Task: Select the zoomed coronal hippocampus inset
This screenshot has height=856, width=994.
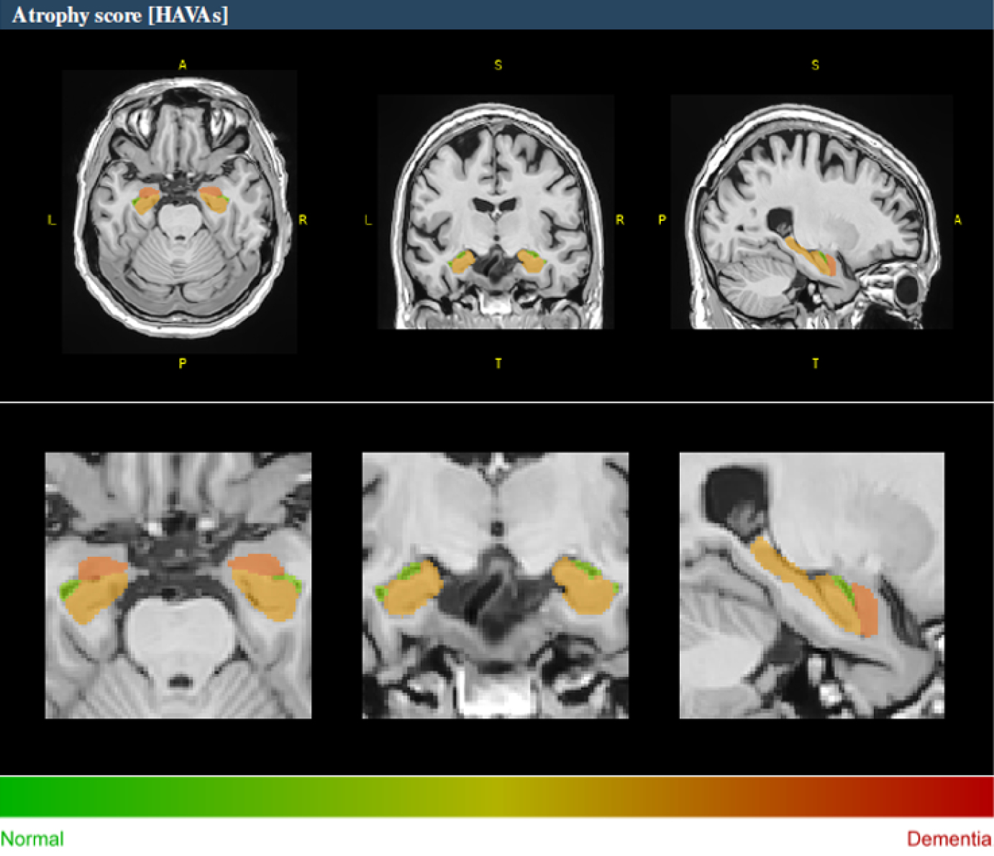Action: (495, 584)
